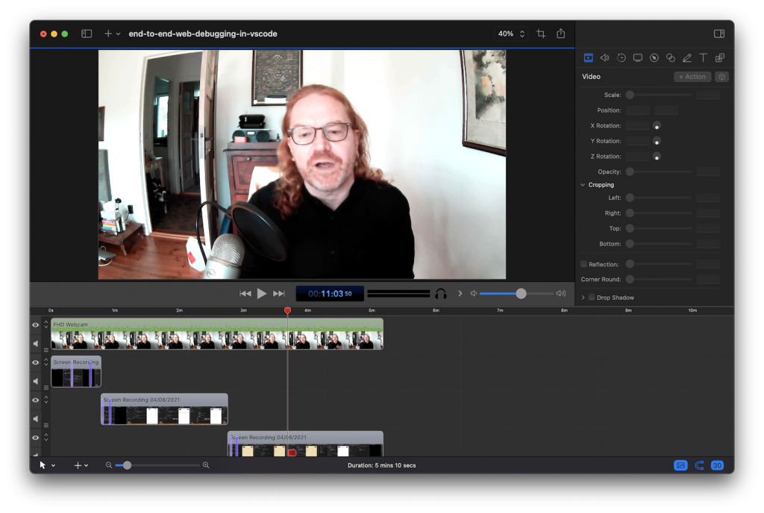Viewport: 764px width, 513px height.
Task: Hide the third track with the eye
Action: [36, 400]
